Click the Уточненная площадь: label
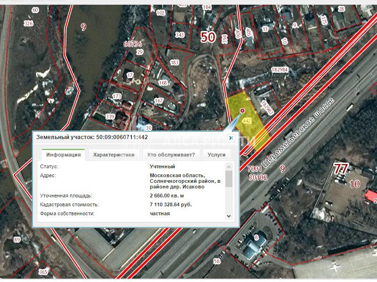This screenshot has width=377, height=282. (x=66, y=196)
